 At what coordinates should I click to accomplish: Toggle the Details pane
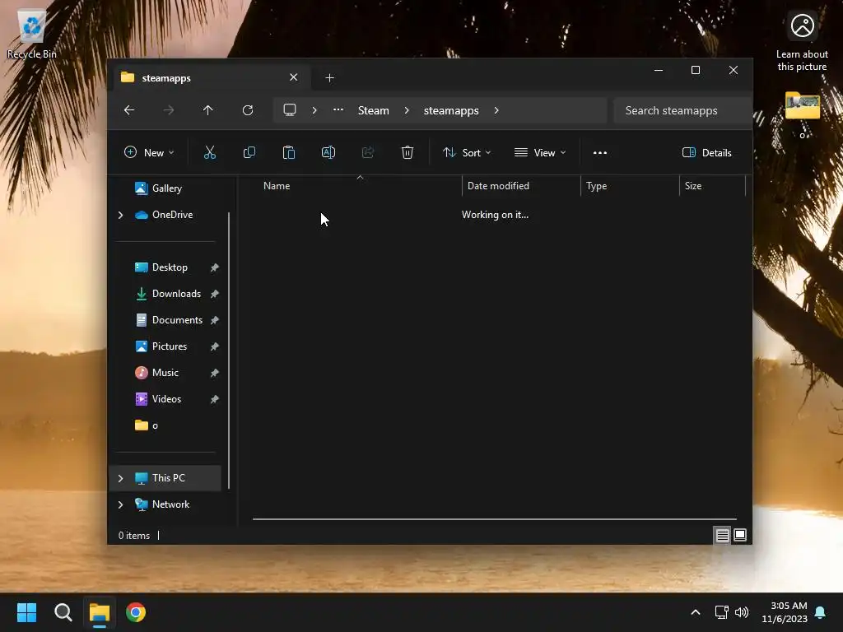[x=706, y=152]
